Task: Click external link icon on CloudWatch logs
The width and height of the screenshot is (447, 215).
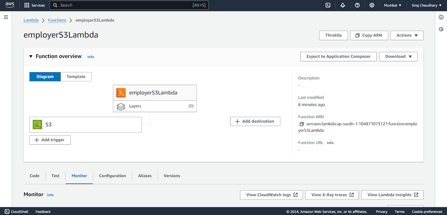Action: coord(296,195)
